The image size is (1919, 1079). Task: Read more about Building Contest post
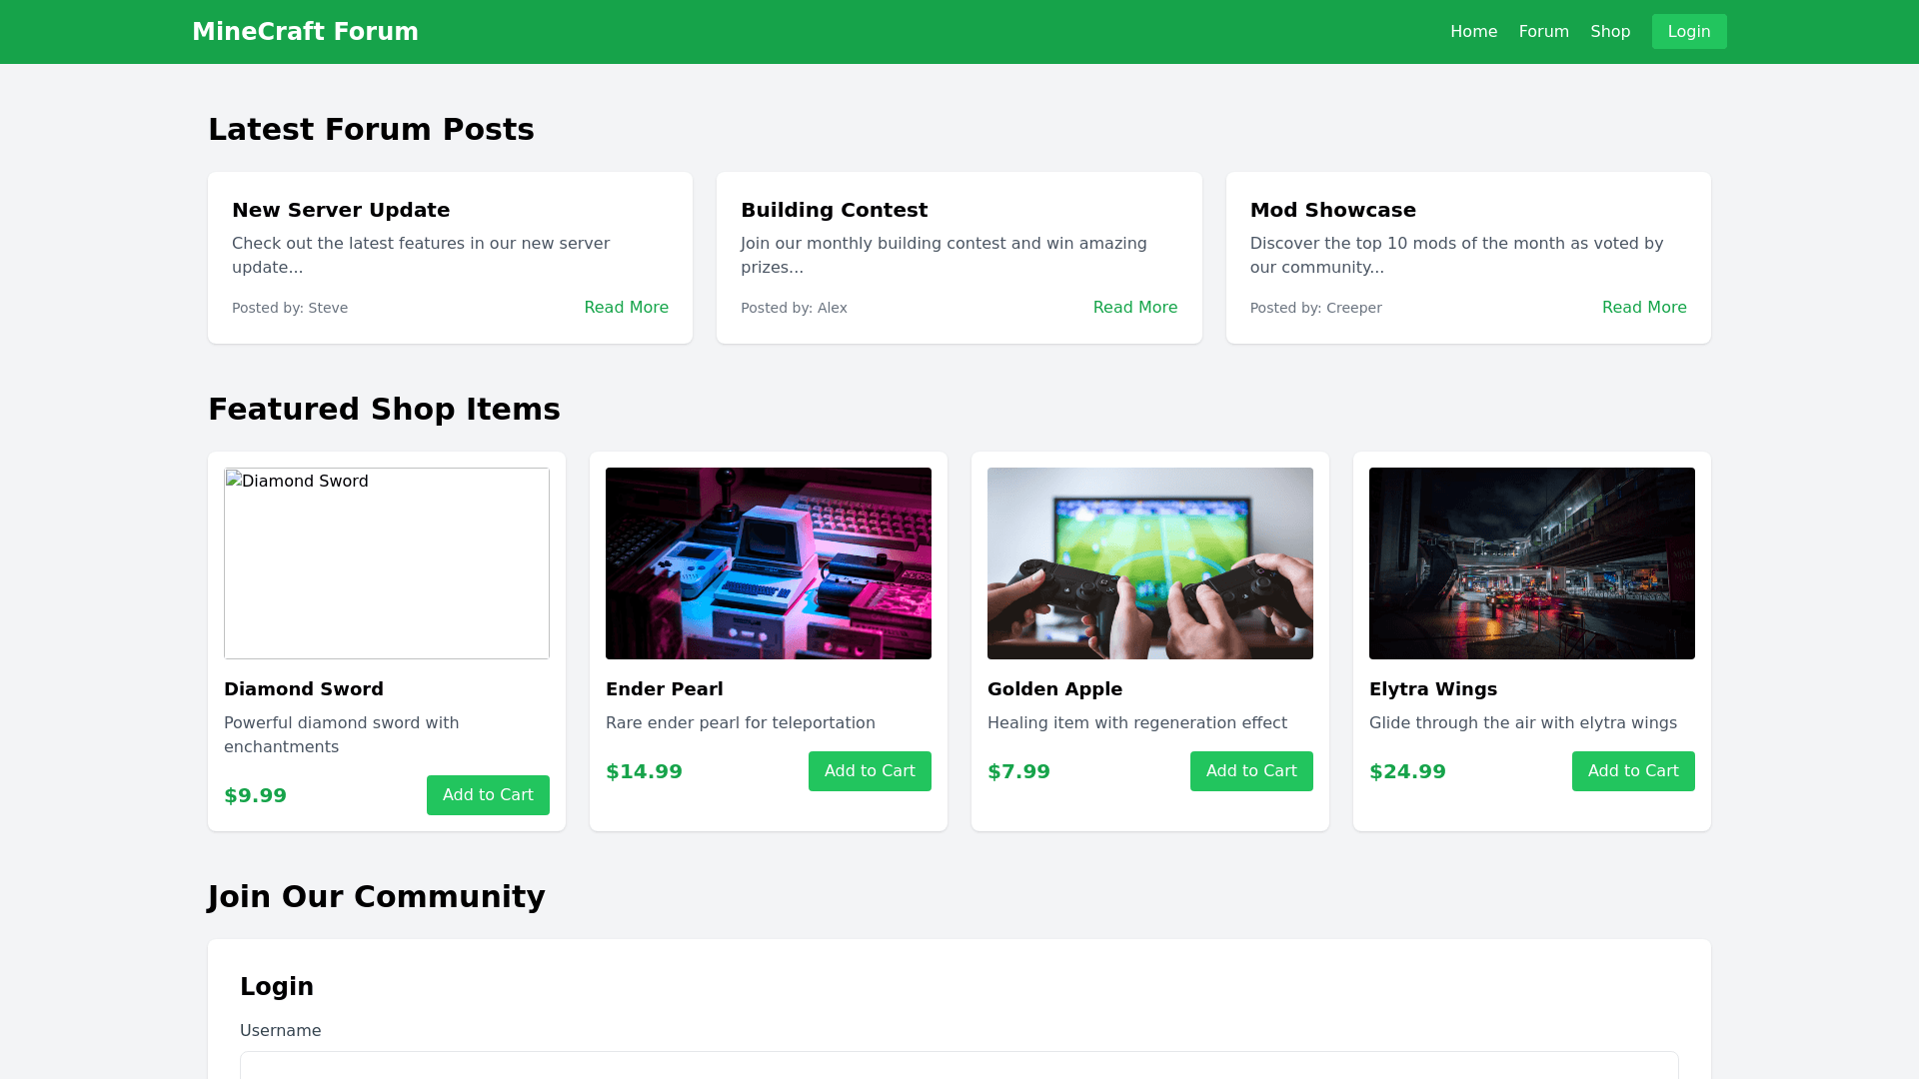[1134, 308]
